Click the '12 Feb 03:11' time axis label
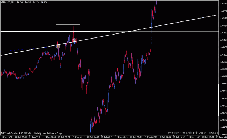The width and height of the screenshot is (227, 139). [78, 137]
